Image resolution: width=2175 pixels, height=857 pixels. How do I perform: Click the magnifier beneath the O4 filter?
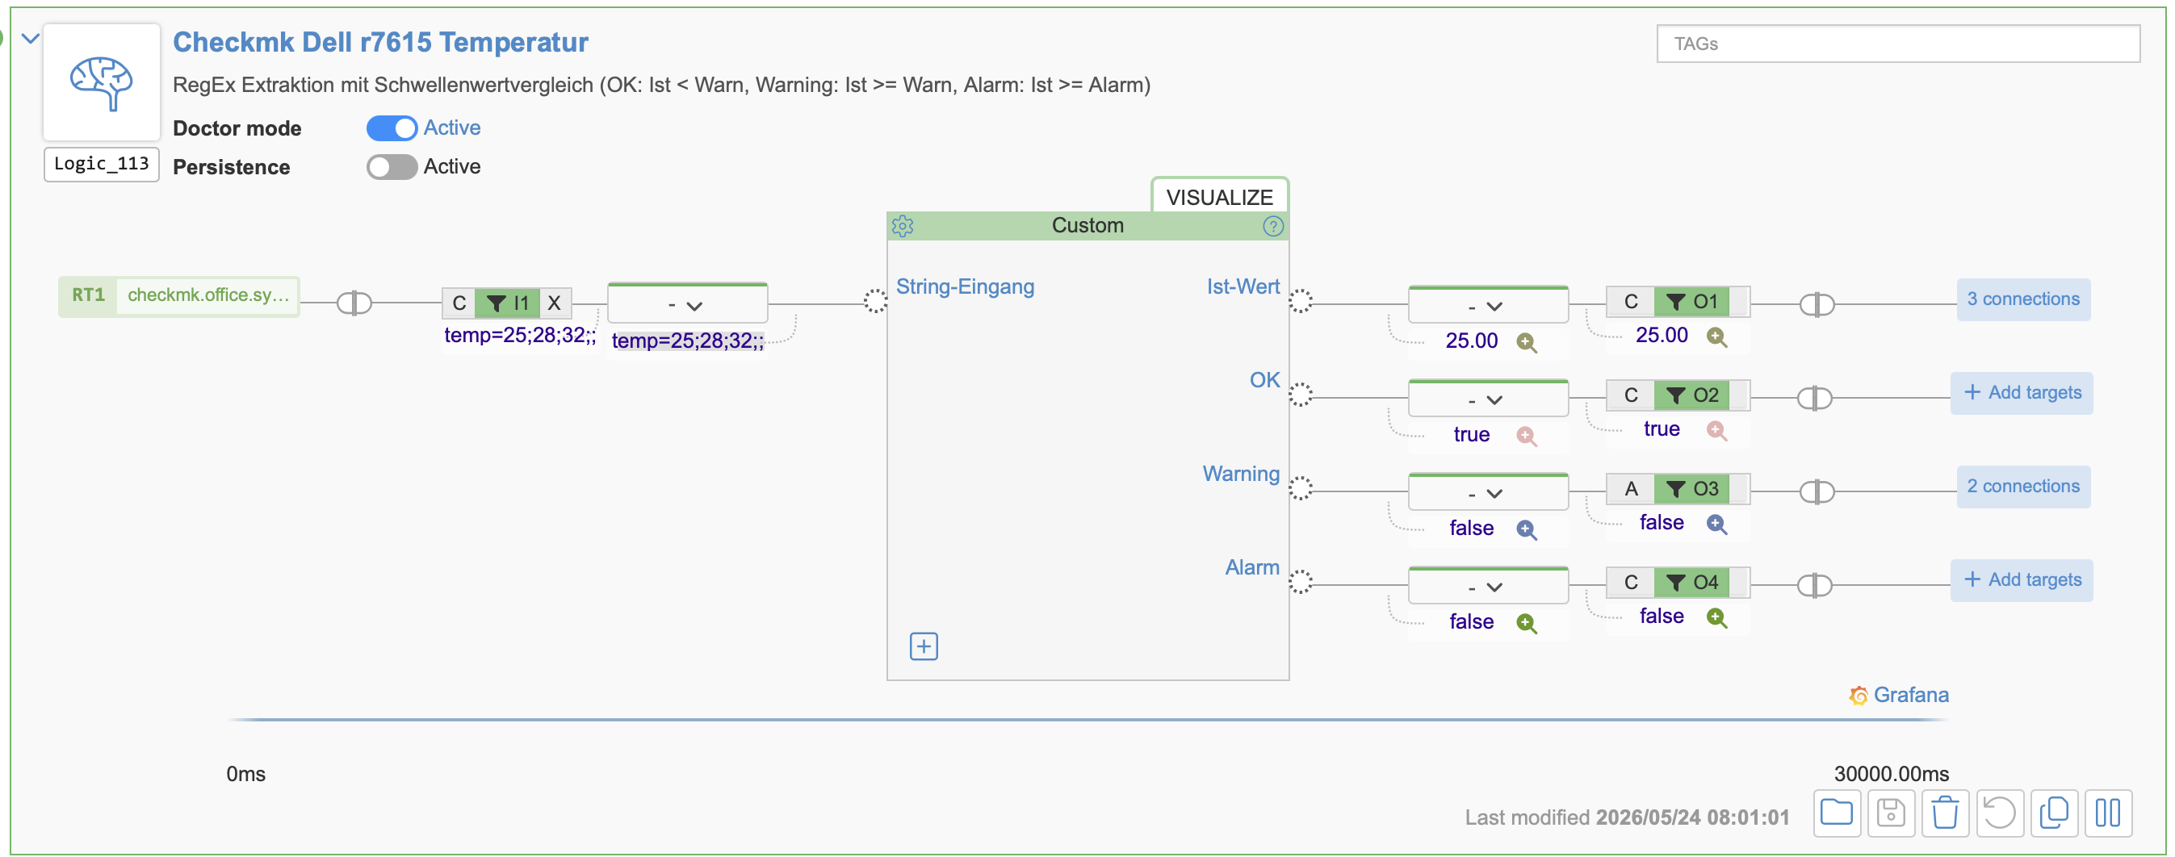coord(1716,618)
